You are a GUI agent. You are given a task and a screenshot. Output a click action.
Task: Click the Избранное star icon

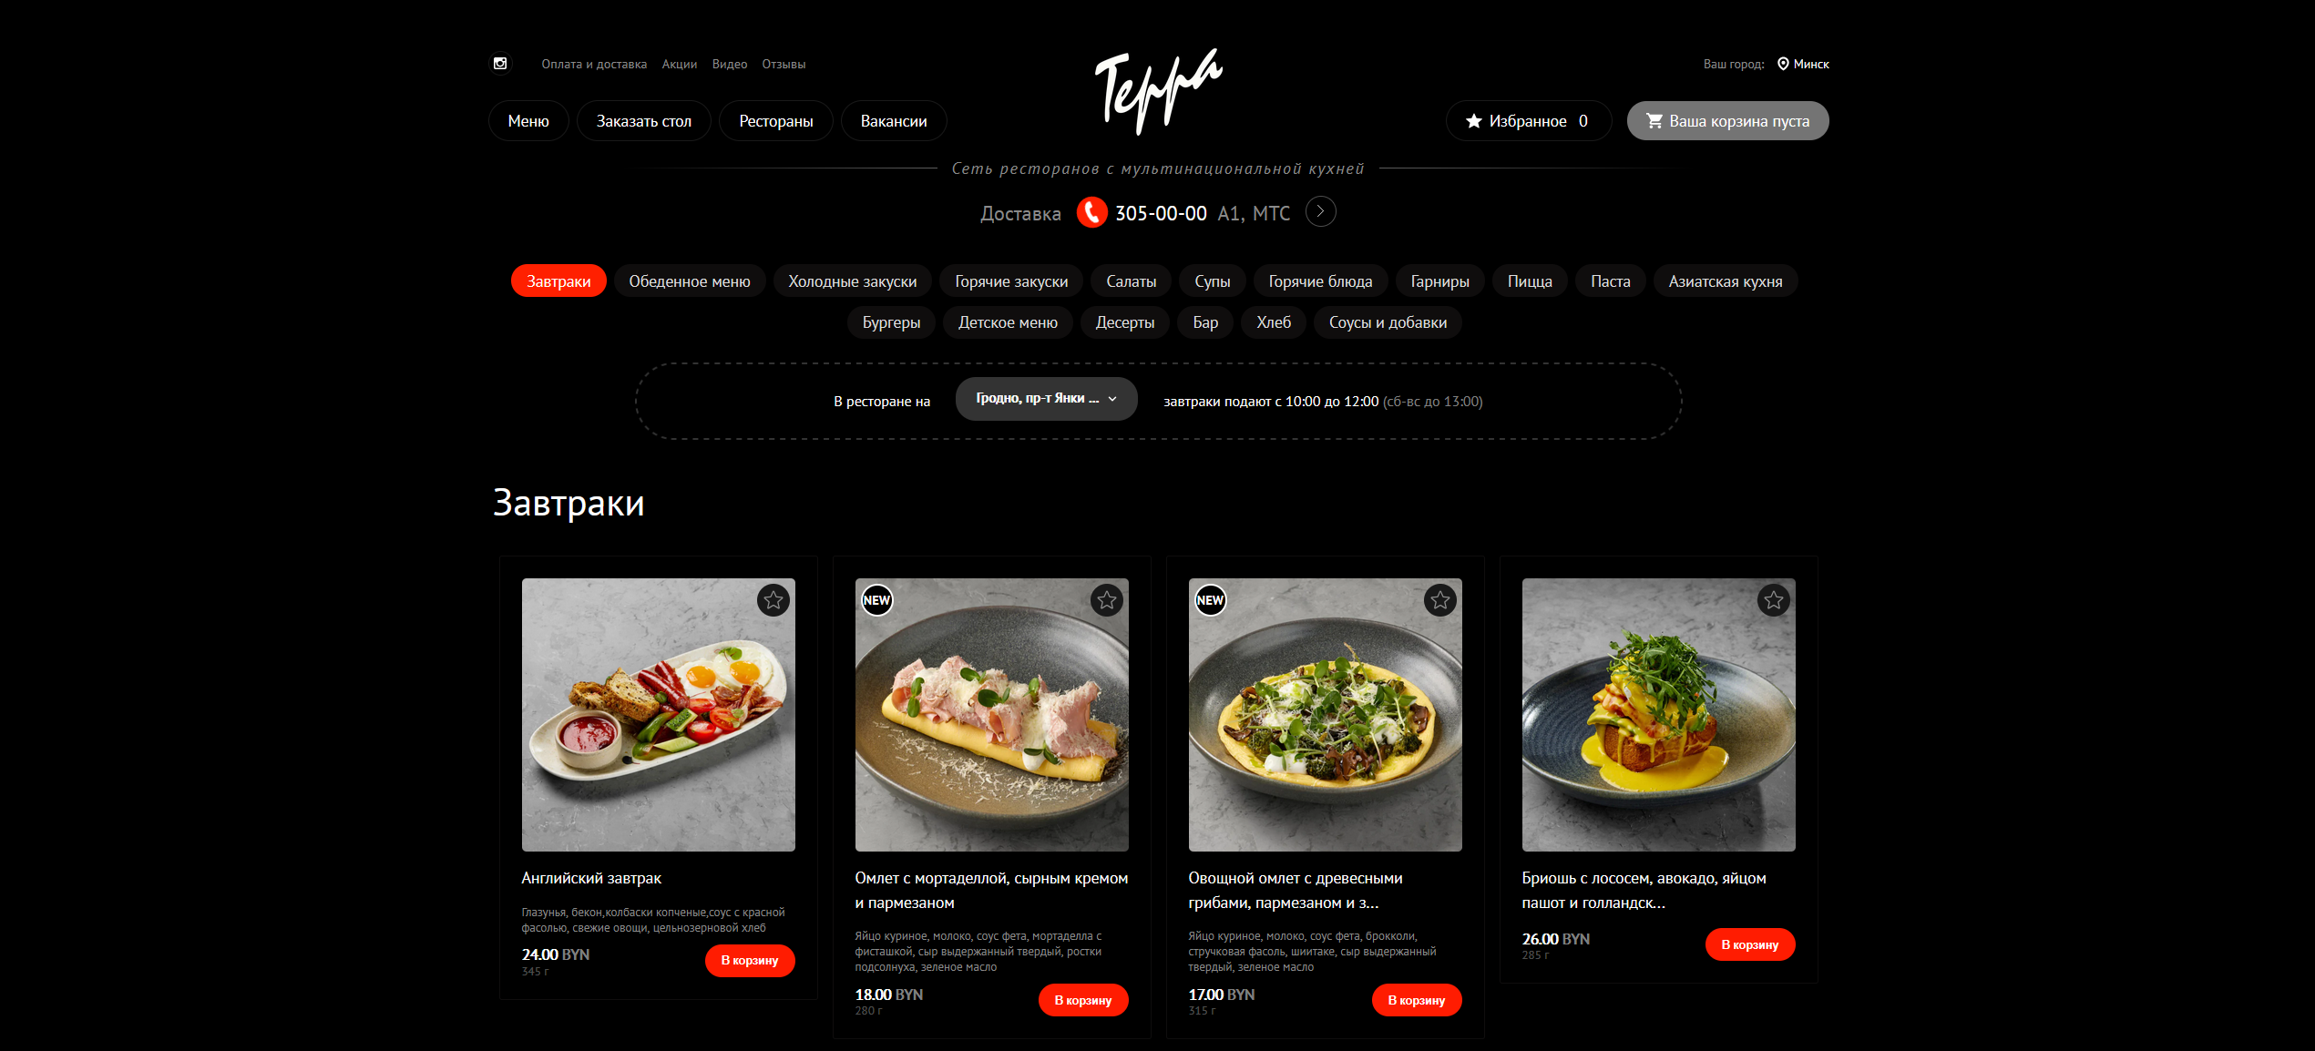pyautogui.click(x=1473, y=121)
